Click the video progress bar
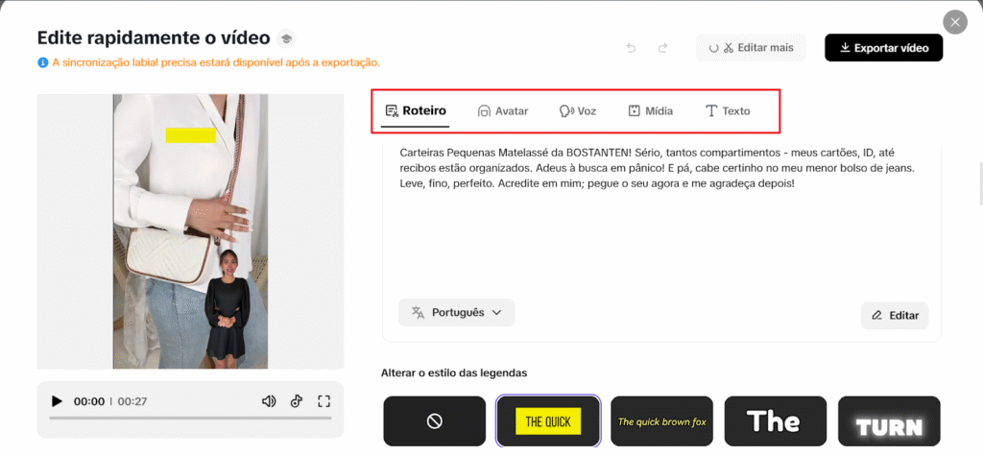 pos(190,419)
